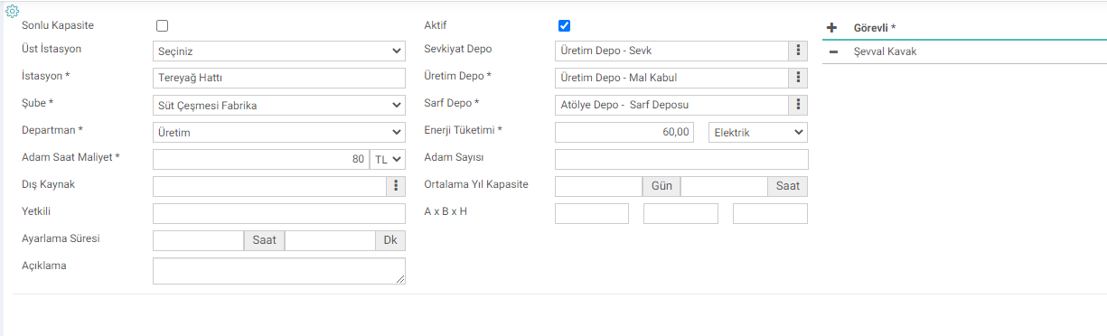The image size is (1107, 336).
Task: Change the TL currency dropdown
Action: click(x=388, y=159)
